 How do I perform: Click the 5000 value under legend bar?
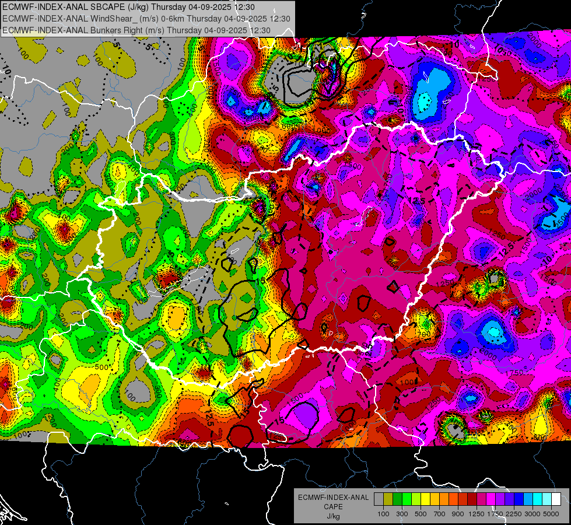coord(551,514)
